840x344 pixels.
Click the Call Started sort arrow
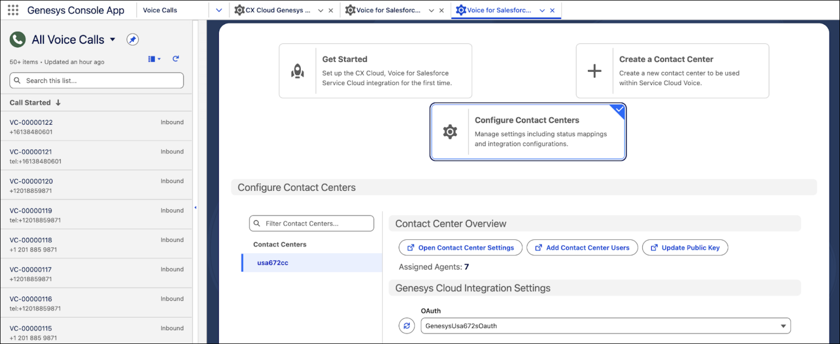[x=58, y=103]
